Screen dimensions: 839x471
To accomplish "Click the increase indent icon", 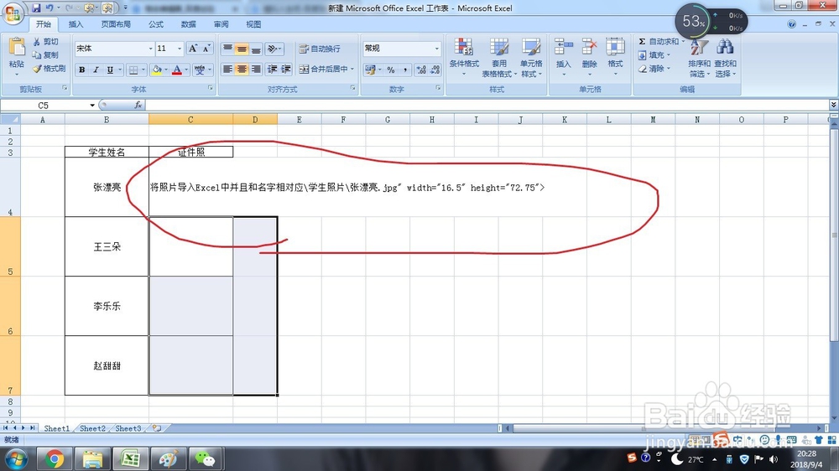I will click(286, 69).
